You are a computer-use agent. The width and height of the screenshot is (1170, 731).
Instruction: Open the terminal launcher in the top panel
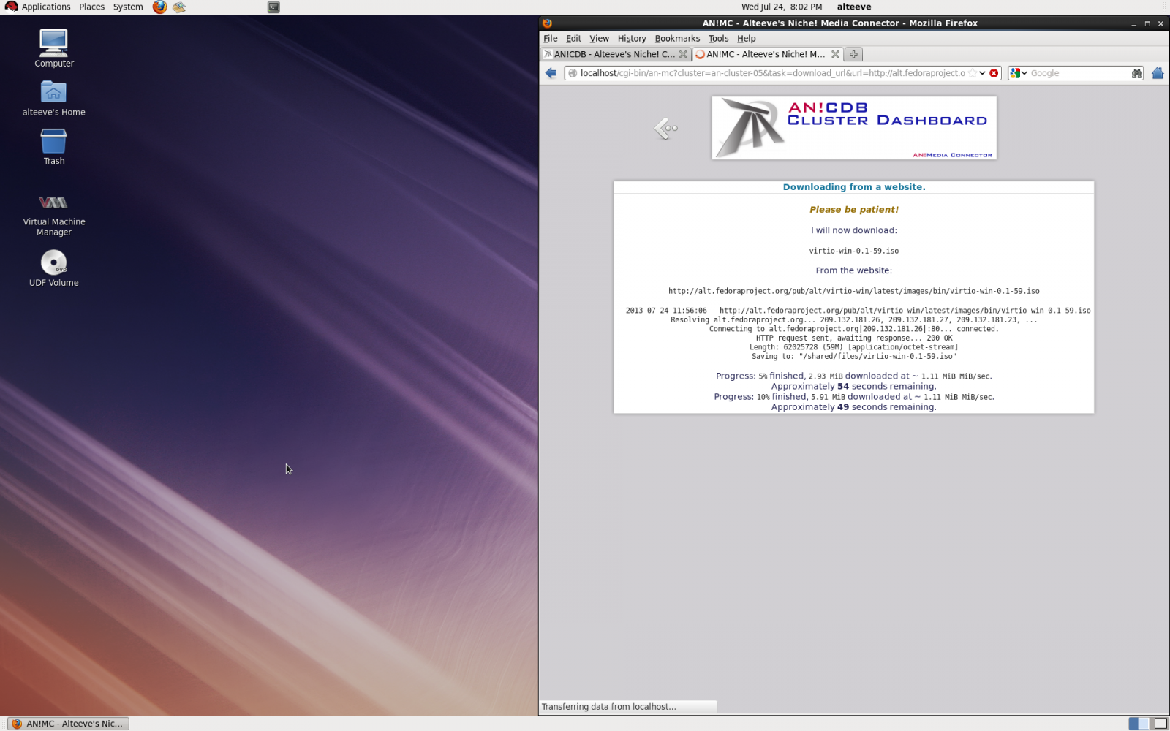[273, 7]
